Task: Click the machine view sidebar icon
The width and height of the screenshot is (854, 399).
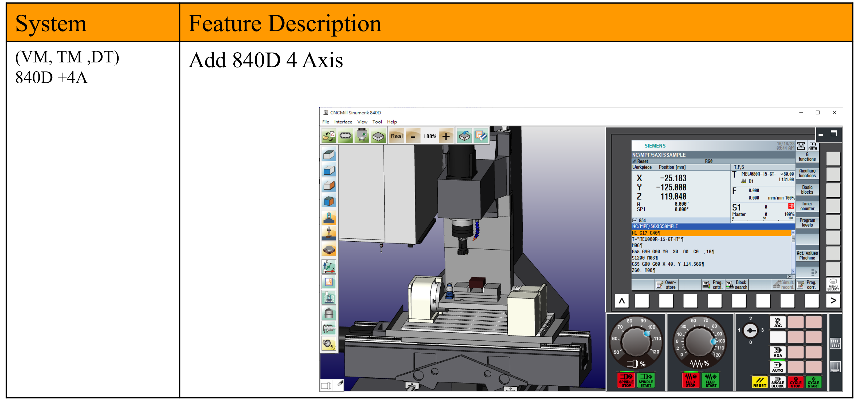Action: pyautogui.click(x=329, y=218)
